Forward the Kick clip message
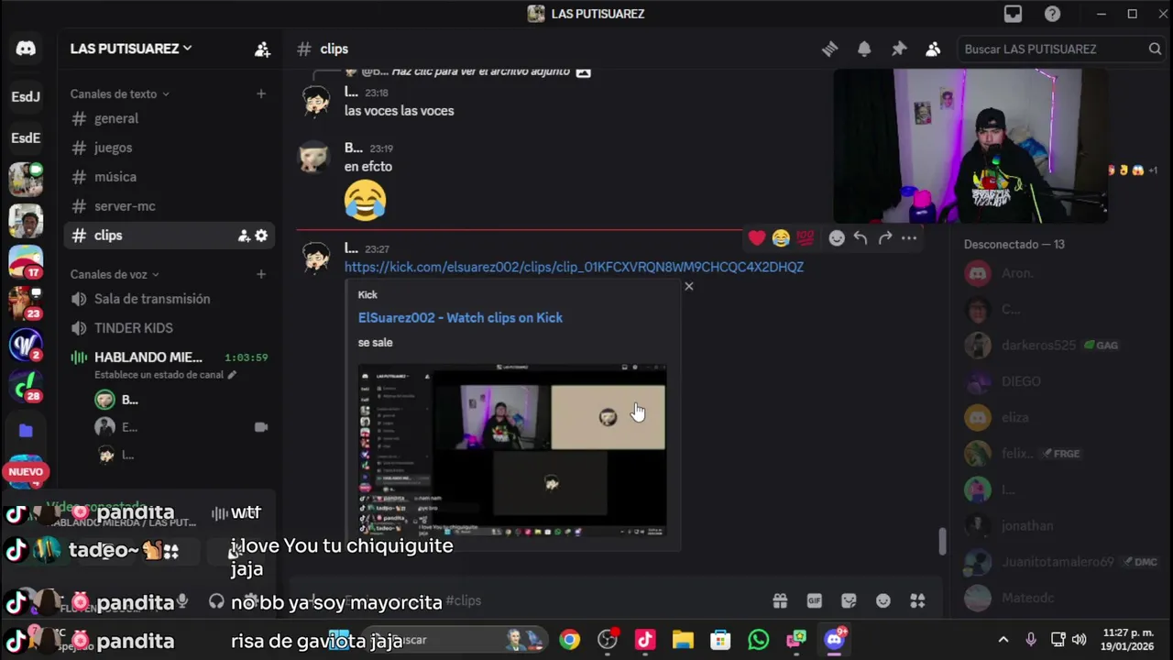Screen dimensions: 1173x660 884,238
